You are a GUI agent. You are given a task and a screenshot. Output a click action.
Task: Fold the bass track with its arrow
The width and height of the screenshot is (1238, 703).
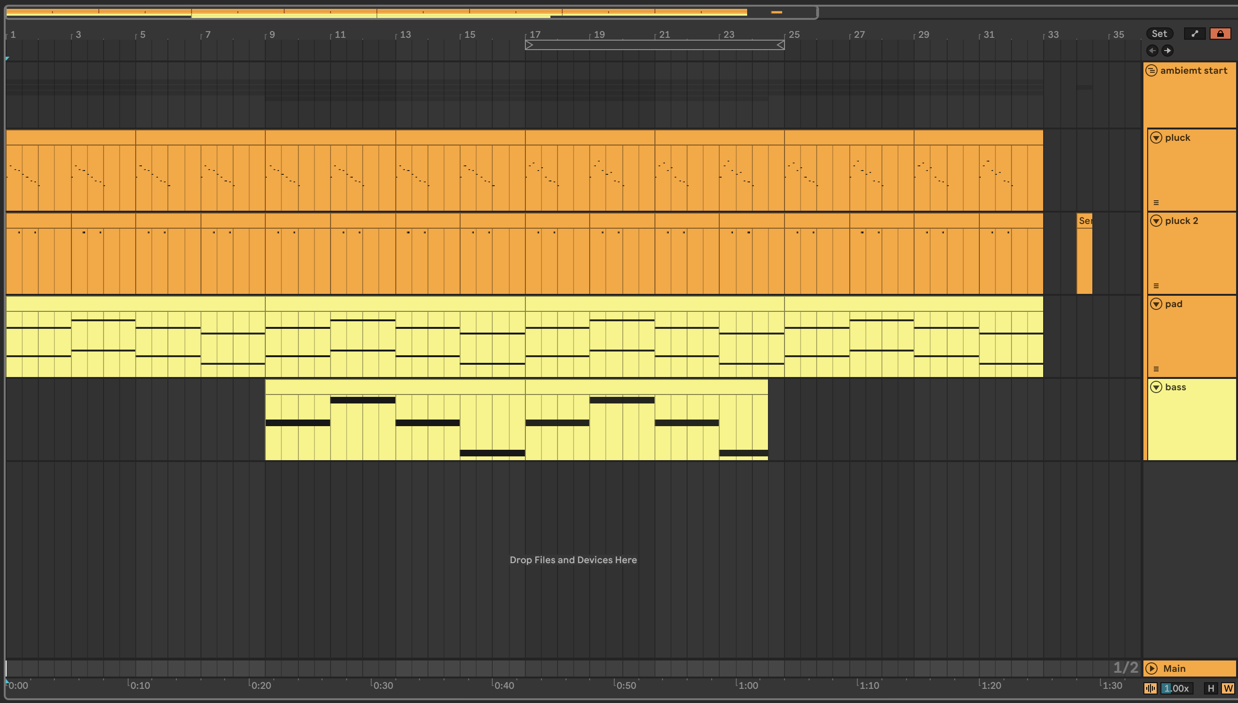(1156, 387)
